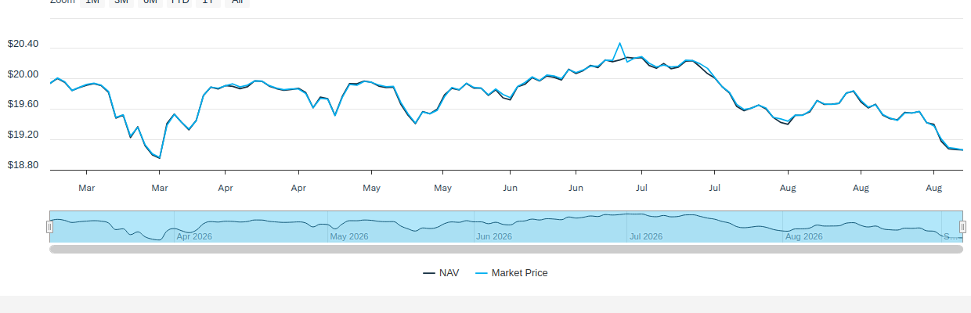Click Apr 2026 in the navigator
The height and width of the screenshot is (313, 971).
[x=194, y=236]
